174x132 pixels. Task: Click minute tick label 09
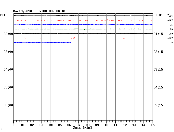[x=97, y=125]
